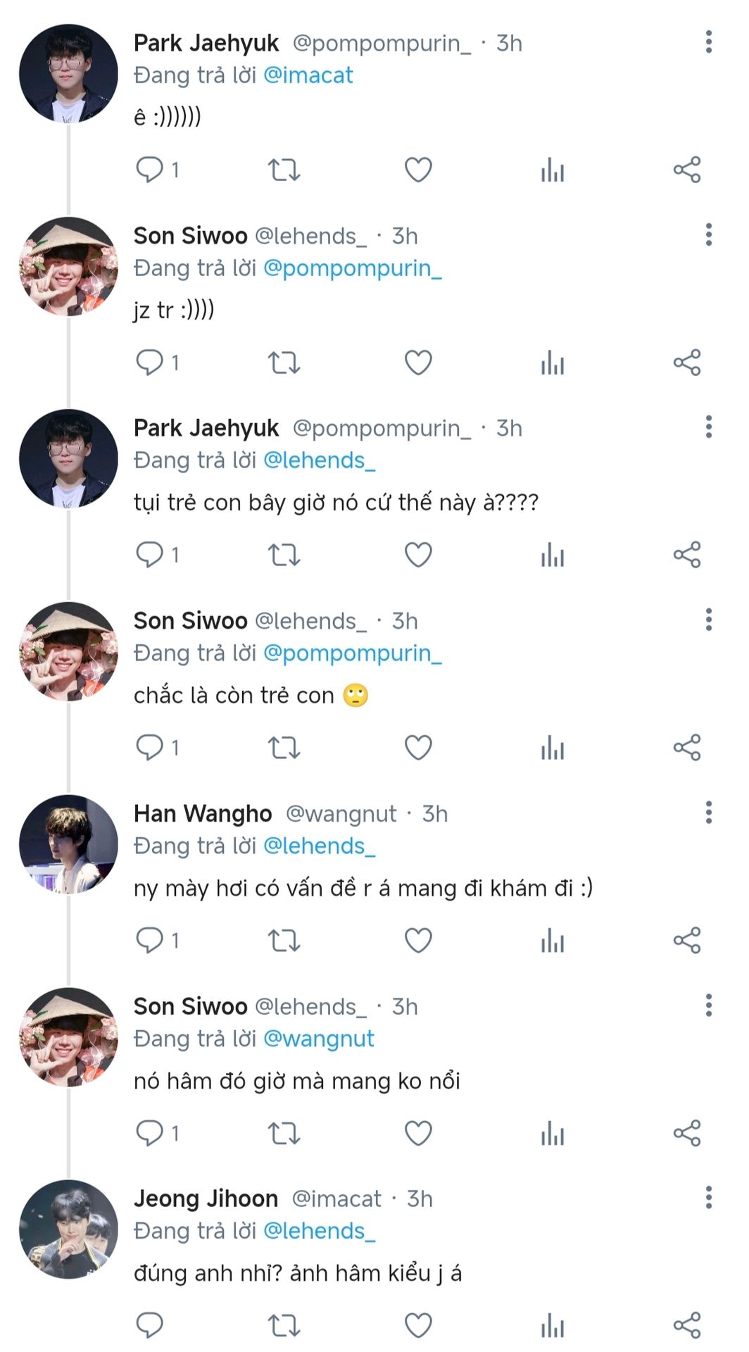
Task: Share the "ê :))))))" tweet
Action: [687, 170]
